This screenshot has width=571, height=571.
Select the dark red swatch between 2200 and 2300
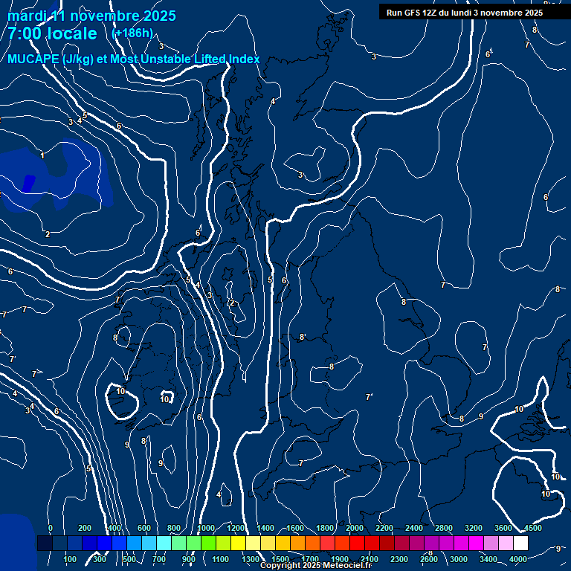387,543
